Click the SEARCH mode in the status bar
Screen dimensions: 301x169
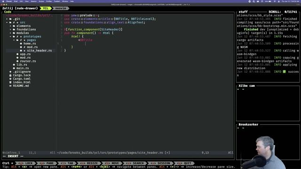[x=135, y=163]
